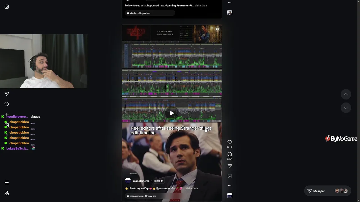This screenshot has width=360, height=202.
Task: Open notifications heart icon in left sidebar
Action: [x=7, y=104]
